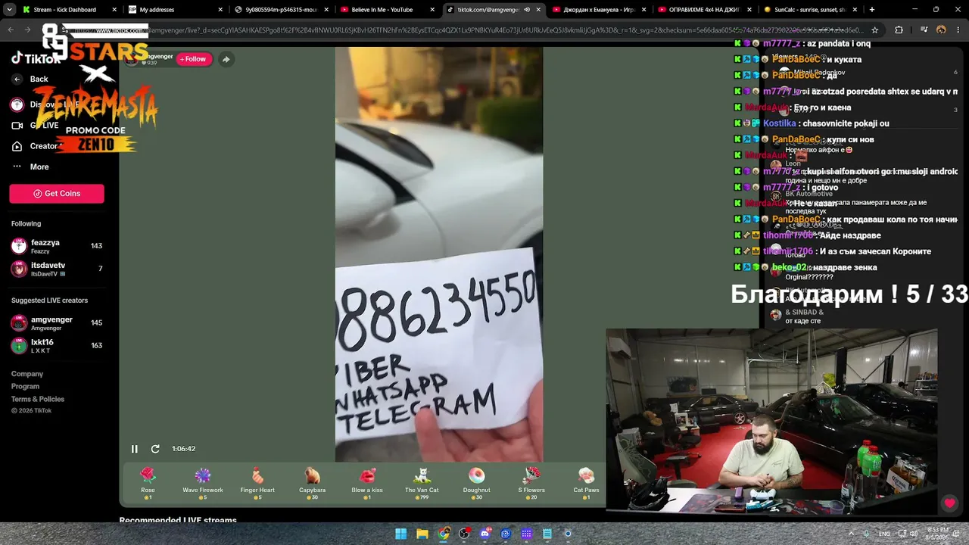Open a new browser tab
This screenshot has height=545, width=969.
click(x=872, y=10)
